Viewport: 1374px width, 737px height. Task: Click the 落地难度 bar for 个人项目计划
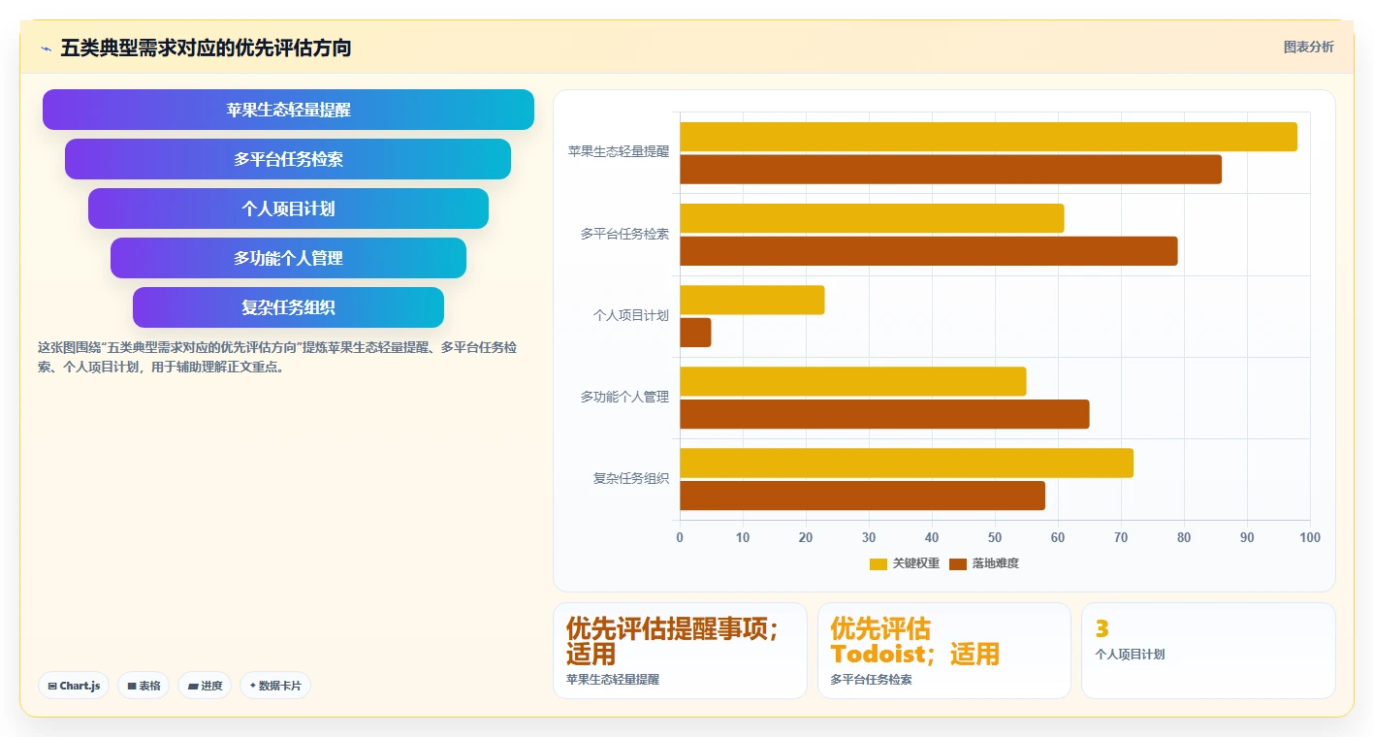695,333
